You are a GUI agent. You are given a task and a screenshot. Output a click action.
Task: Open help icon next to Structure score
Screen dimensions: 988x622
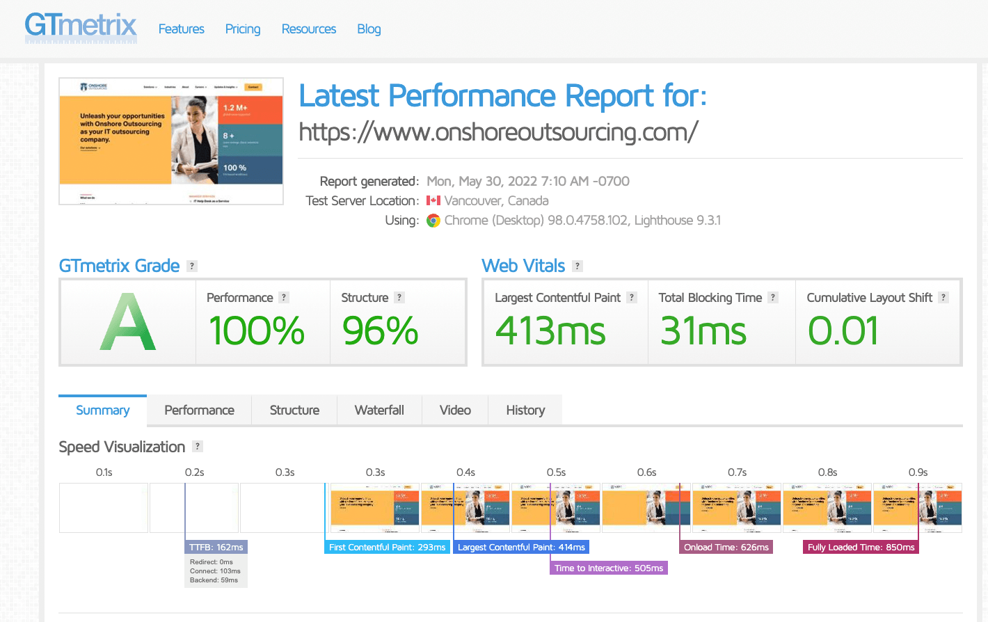[399, 297]
